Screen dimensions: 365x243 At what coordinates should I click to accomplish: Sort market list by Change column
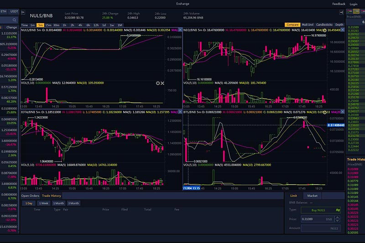11,27
